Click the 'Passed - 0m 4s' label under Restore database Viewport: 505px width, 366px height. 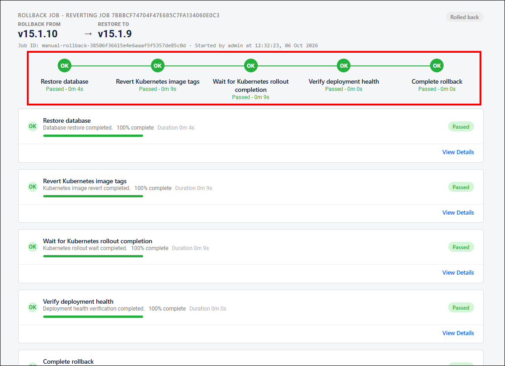tap(65, 89)
